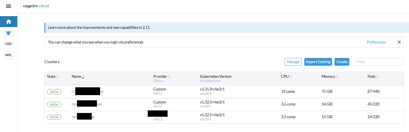Sort clusters by Memory column

click(330, 77)
